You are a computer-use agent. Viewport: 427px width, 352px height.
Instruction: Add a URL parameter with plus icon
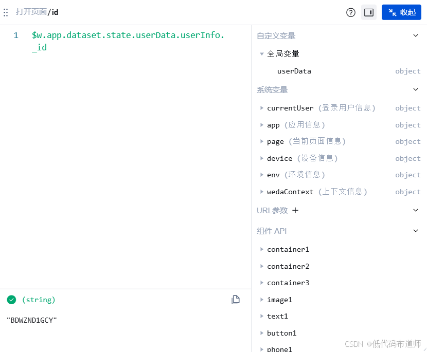pos(295,210)
